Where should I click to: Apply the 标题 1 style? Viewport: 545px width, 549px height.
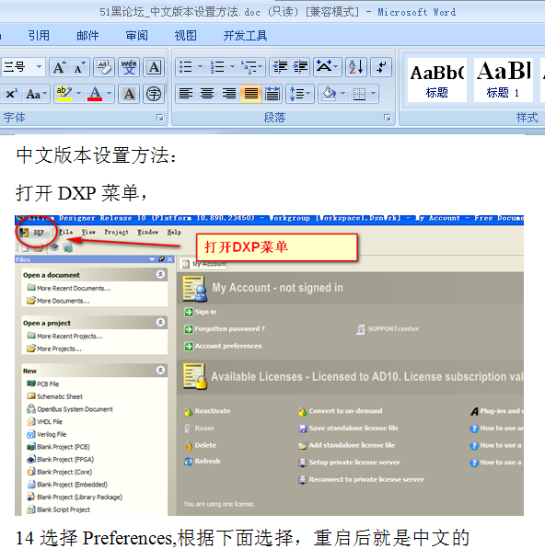click(504, 80)
